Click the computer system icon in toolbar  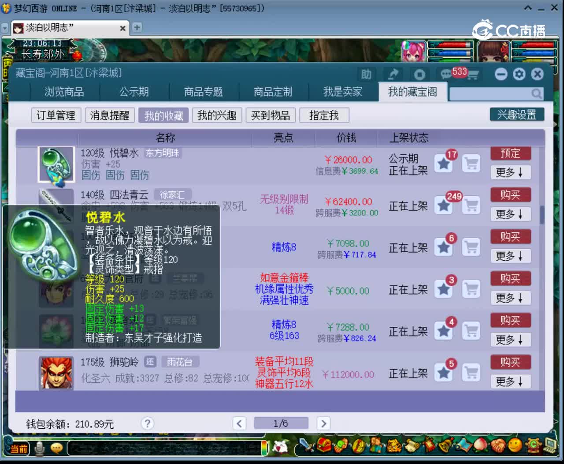(550, 445)
